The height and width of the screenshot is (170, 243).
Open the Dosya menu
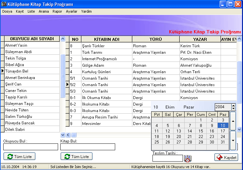click(7, 11)
